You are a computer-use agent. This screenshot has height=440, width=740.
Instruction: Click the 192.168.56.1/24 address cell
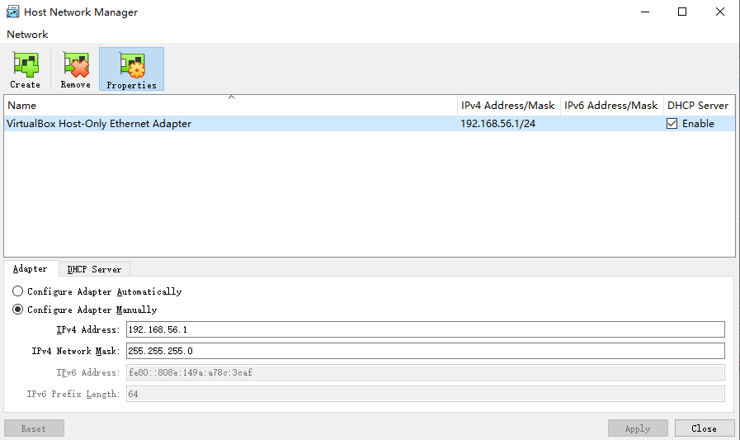[498, 124]
